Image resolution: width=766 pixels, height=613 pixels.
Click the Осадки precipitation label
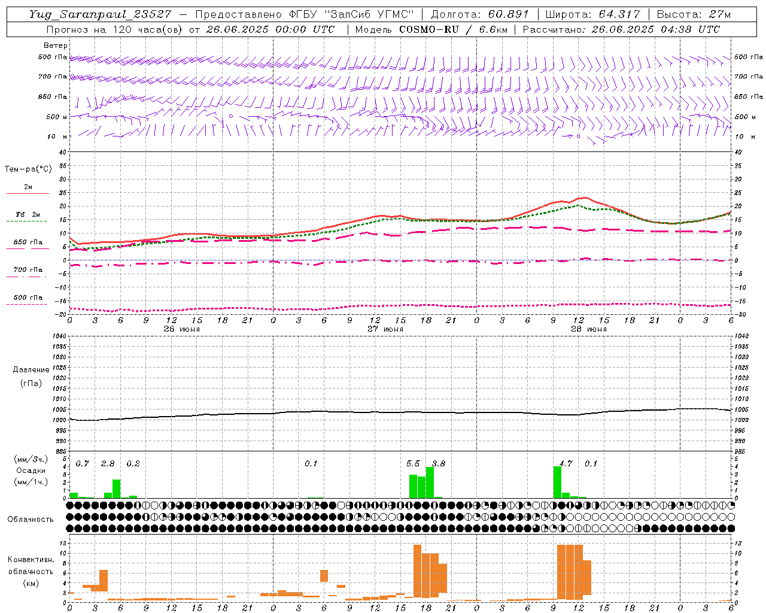tap(31, 471)
